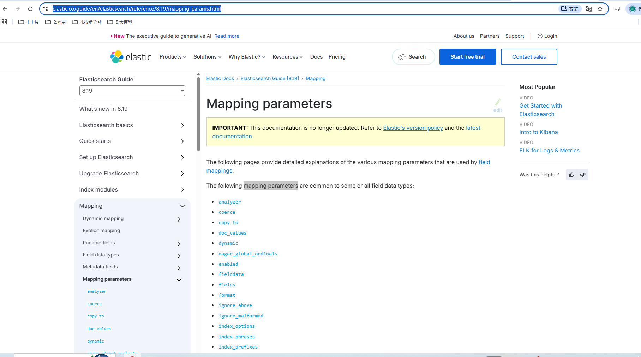Open the 5.大模型 bookmark folder
Viewport: 641px width, 357px height.
(120, 22)
